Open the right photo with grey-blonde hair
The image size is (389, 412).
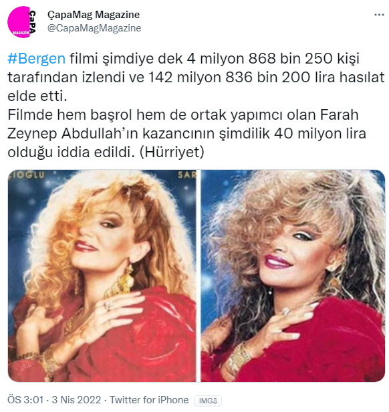point(293,276)
